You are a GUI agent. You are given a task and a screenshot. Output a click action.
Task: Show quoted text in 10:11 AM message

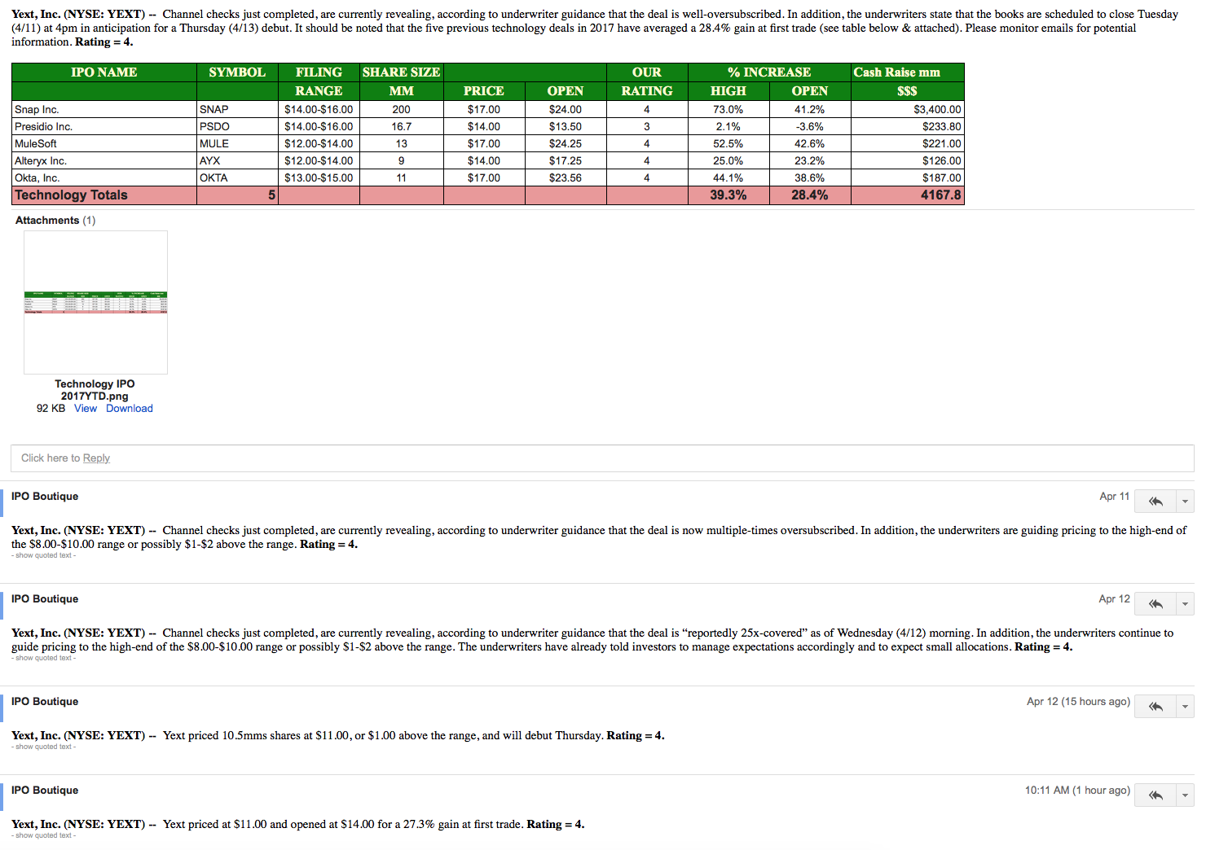tap(44, 835)
